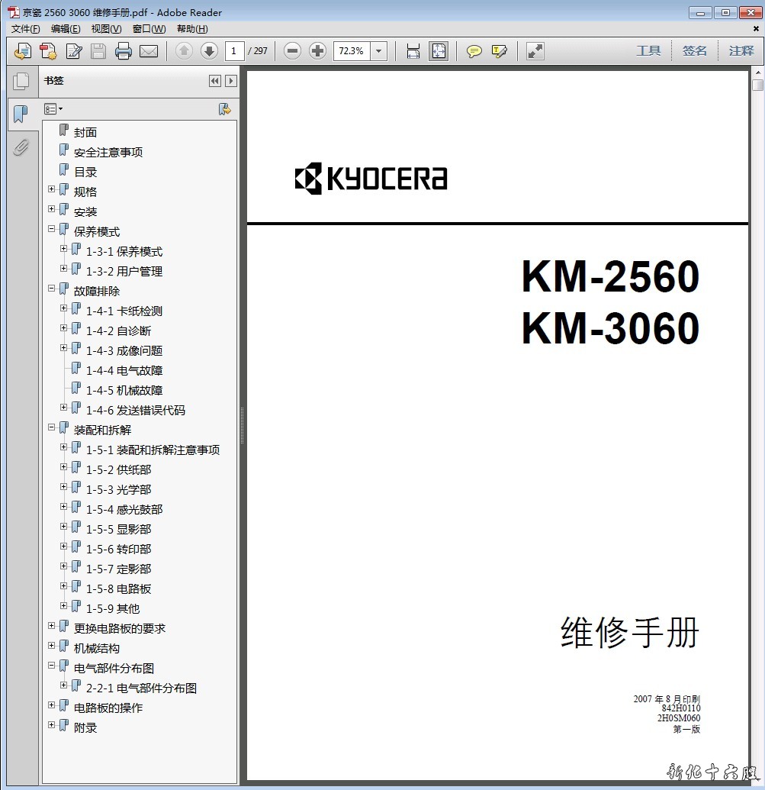Screen dimensions: 765x790
Task: Click the zoom out minus button
Action: (292, 51)
